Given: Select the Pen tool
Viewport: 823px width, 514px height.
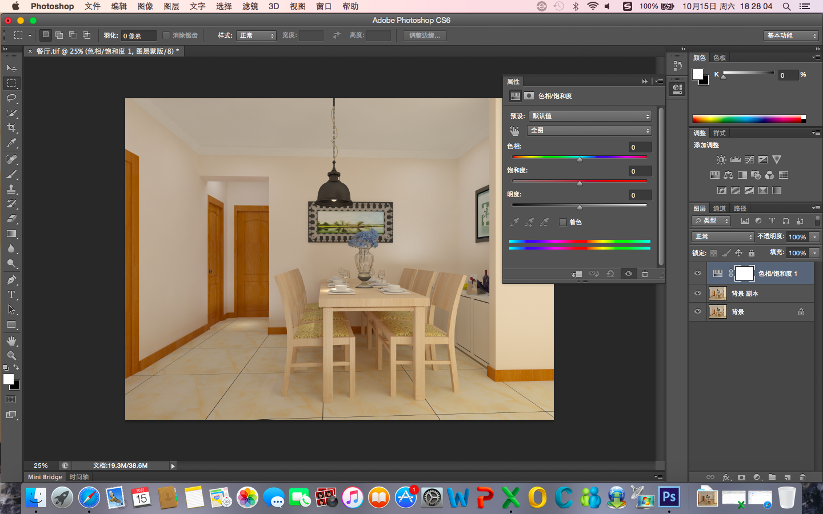Looking at the screenshot, I should [x=11, y=280].
